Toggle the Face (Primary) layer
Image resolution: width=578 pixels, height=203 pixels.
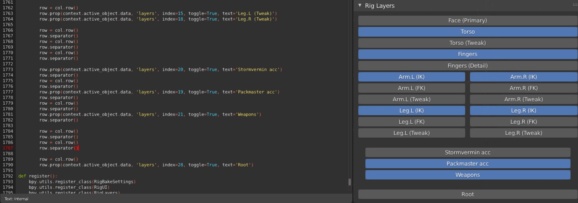tap(467, 21)
